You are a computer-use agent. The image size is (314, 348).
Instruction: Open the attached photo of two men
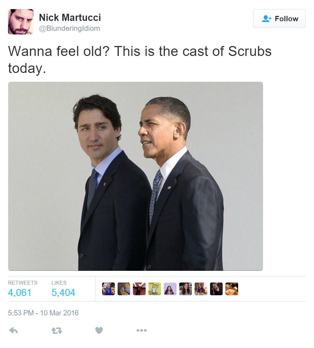(x=135, y=176)
